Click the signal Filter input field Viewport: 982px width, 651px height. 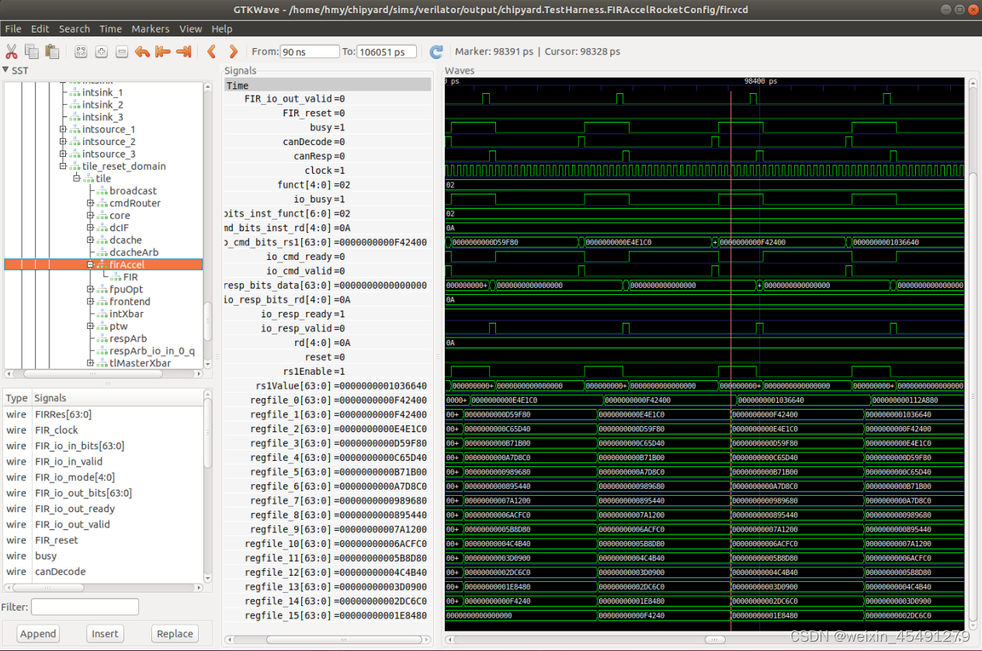pos(85,607)
